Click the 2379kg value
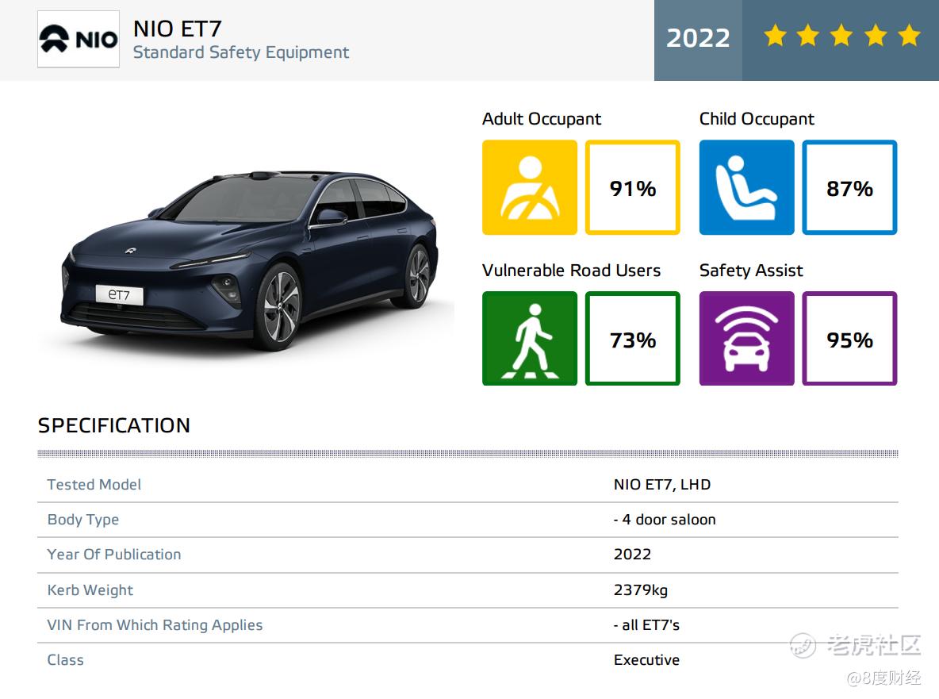939x699 pixels. 640,590
